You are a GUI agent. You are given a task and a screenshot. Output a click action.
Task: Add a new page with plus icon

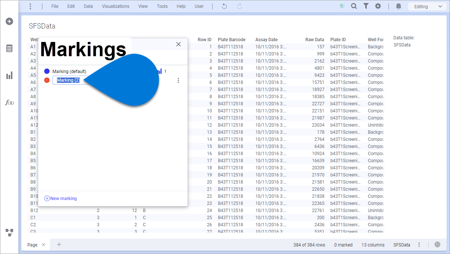click(x=59, y=245)
